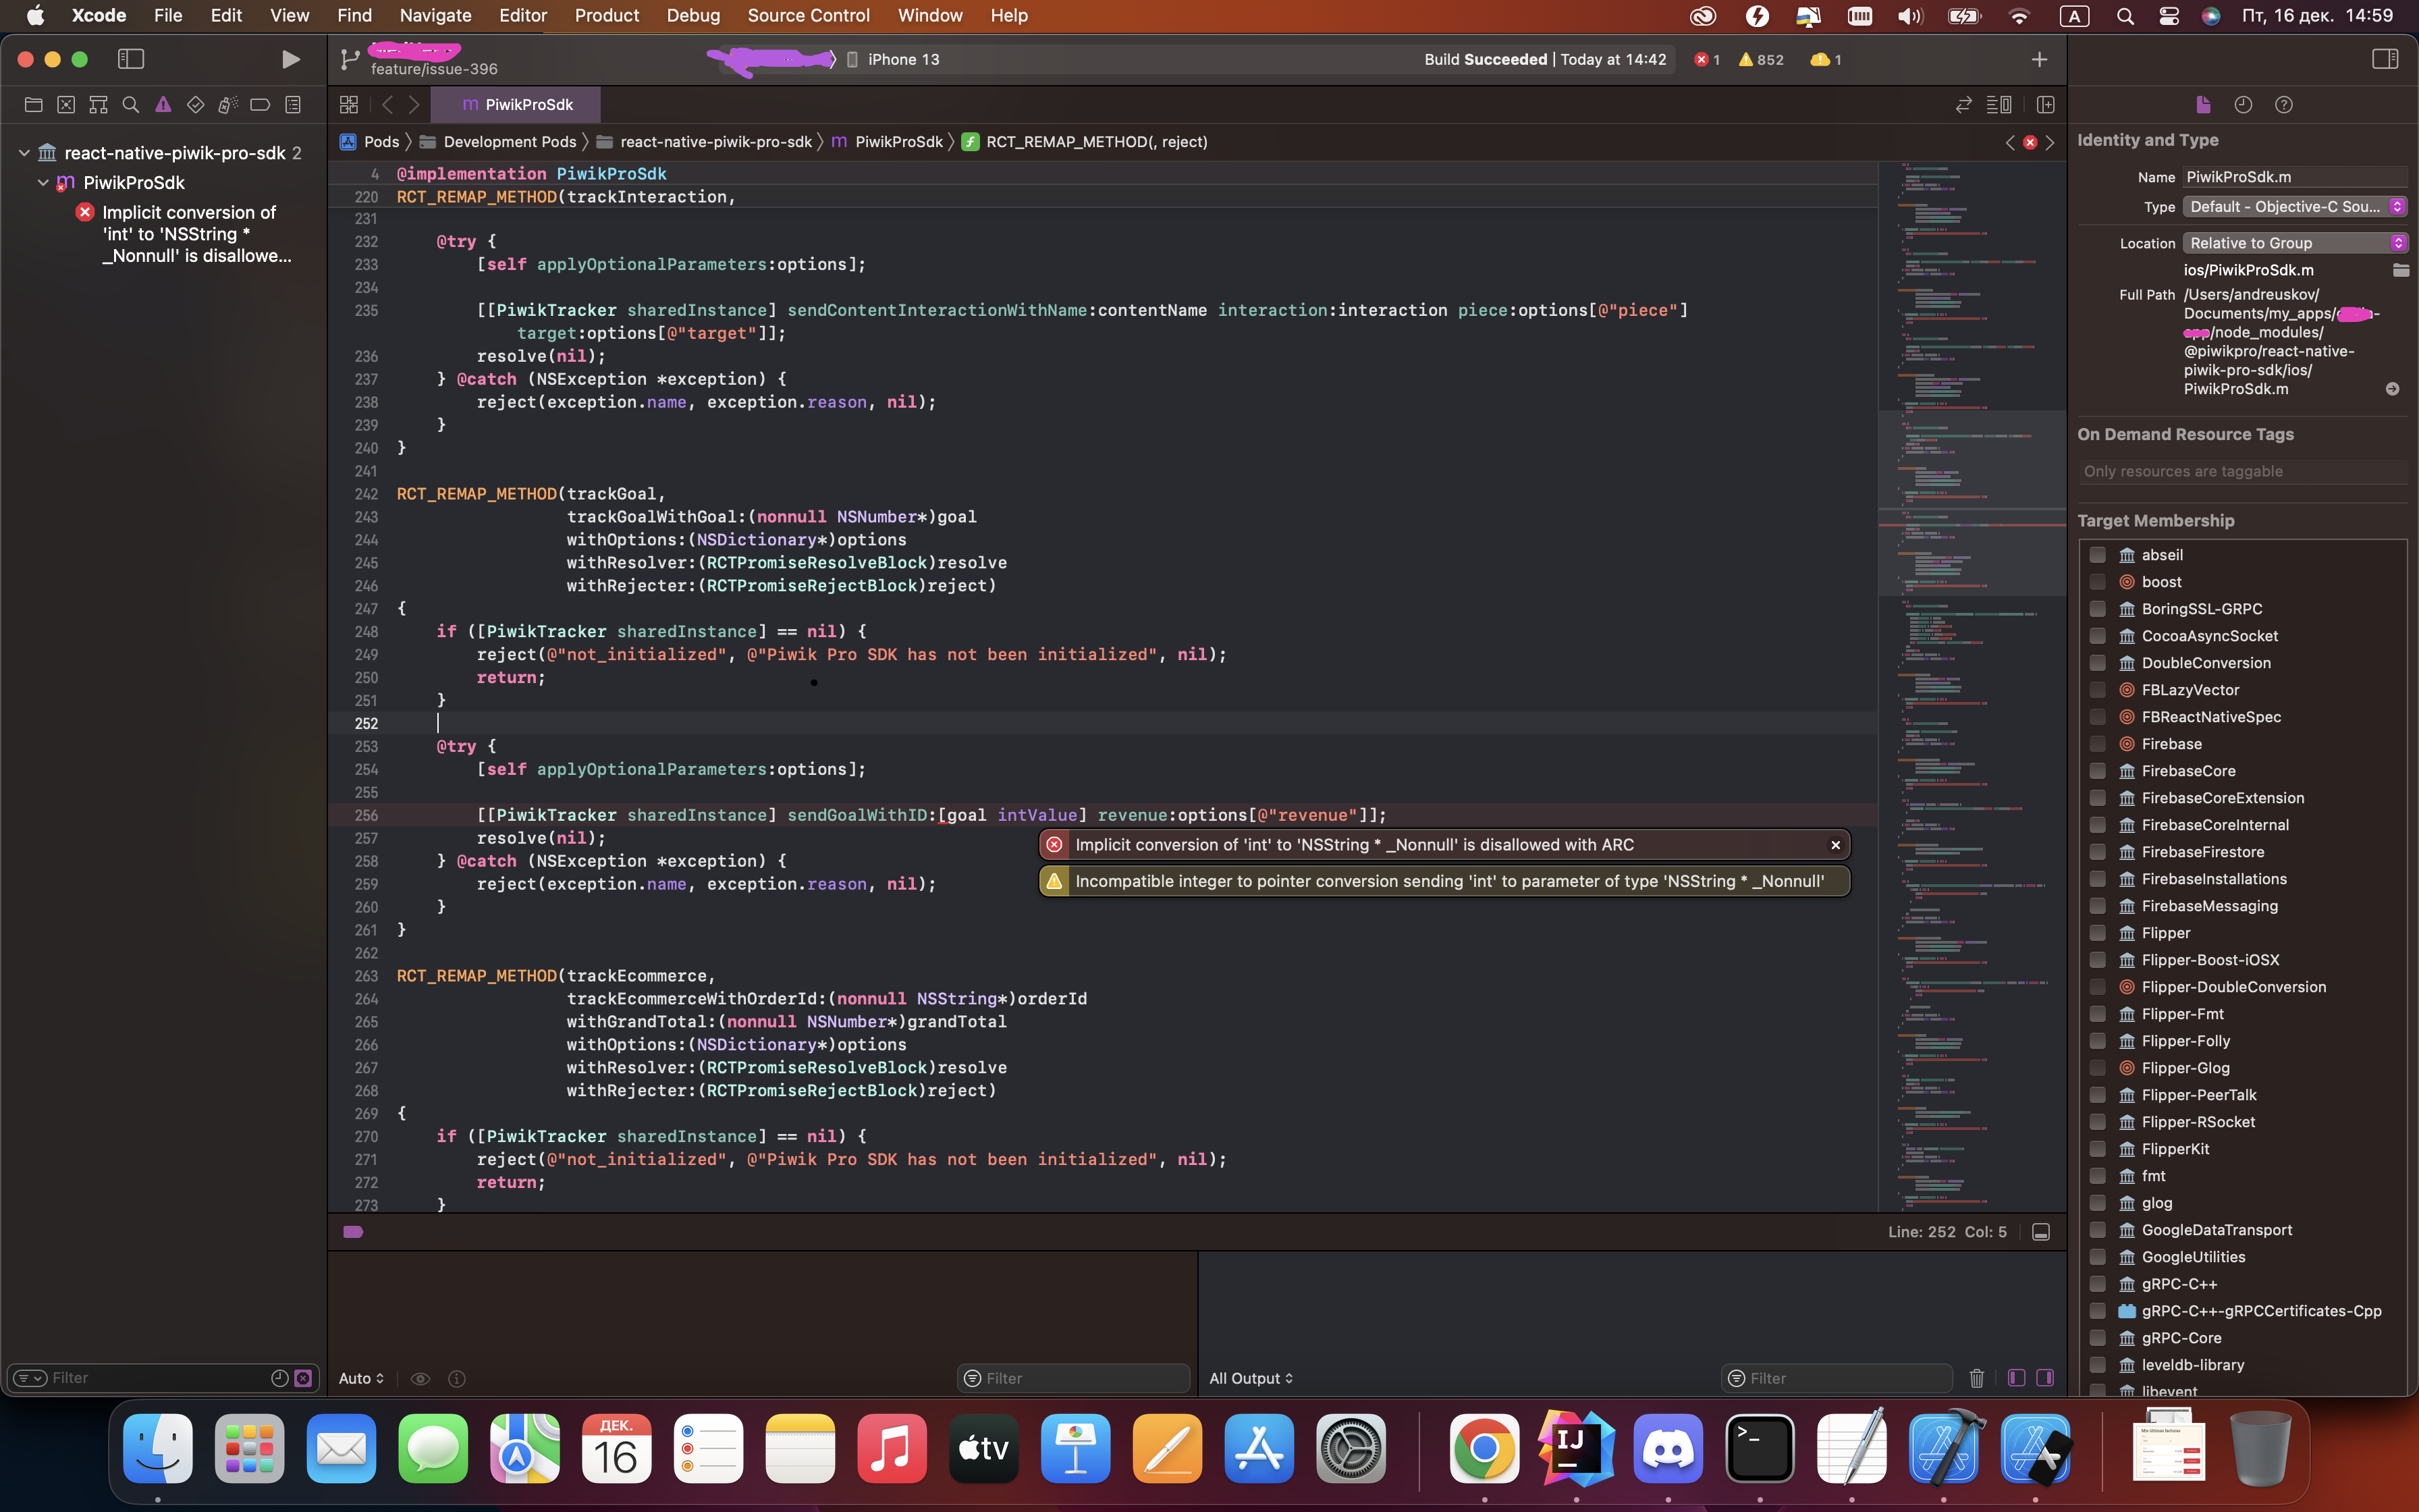This screenshot has width=2419, height=1512.
Task: Dismiss the ARC implicit conversion error popup
Action: coord(1835,845)
